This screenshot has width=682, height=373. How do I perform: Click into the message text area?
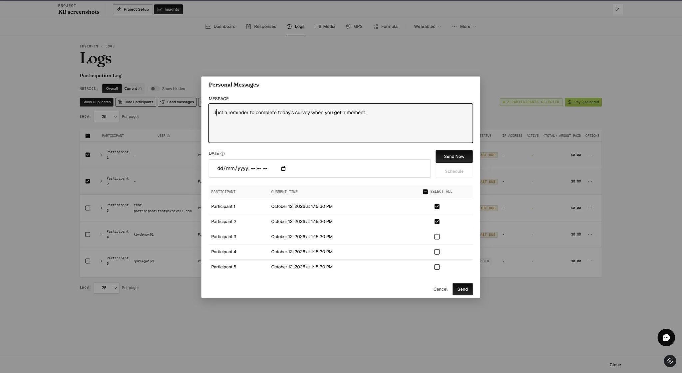[341, 123]
